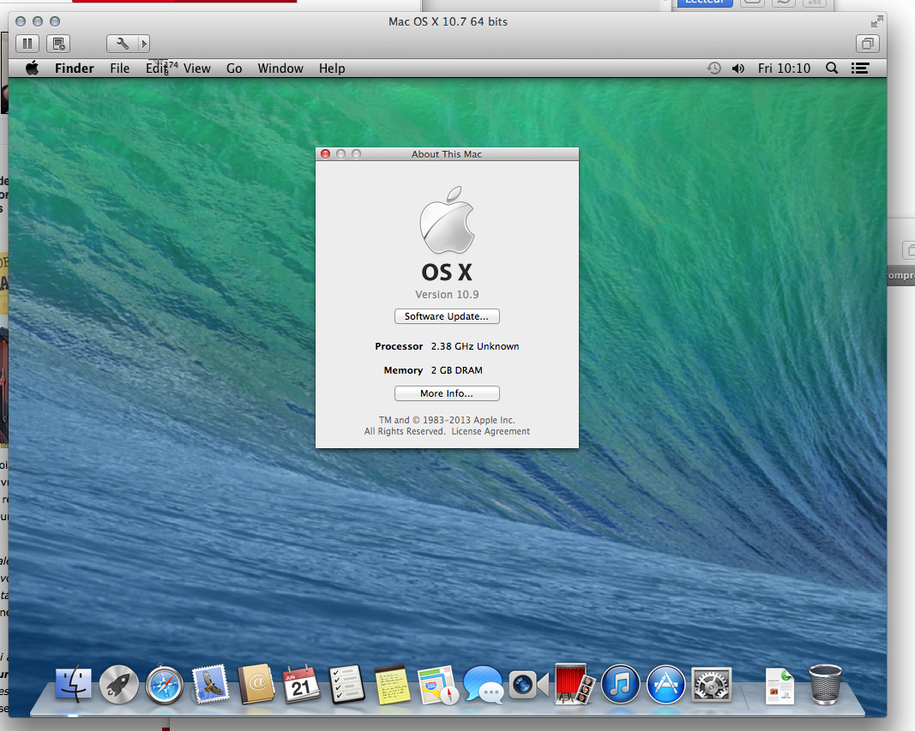Open Spotlight search

tap(831, 69)
